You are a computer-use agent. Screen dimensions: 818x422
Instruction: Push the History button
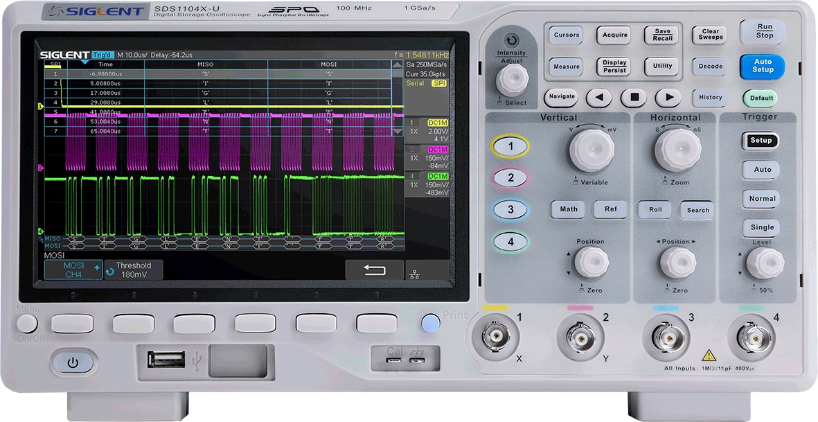pos(710,97)
